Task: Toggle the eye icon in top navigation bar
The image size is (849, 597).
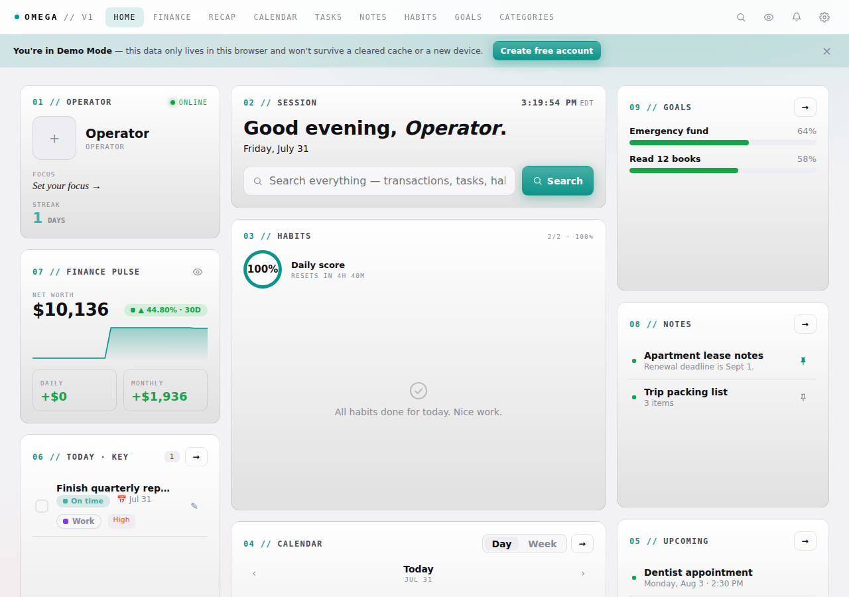Action: 769,17
